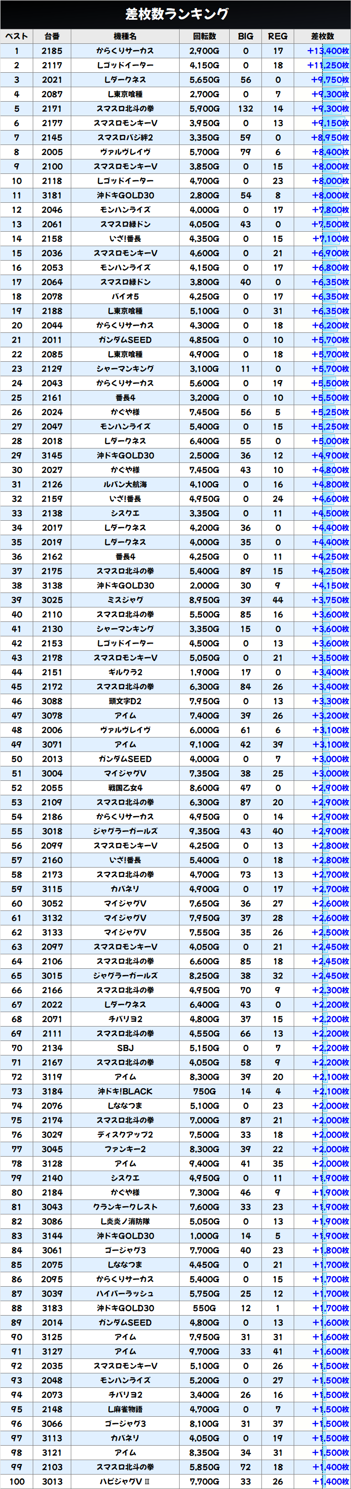
Task: Click machine number 2171
Action: pyautogui.click(x=52, y=109)
